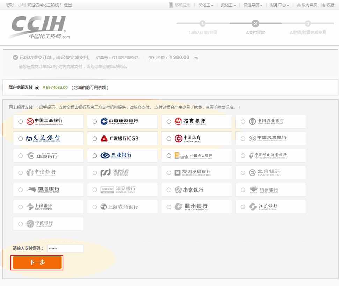Click the 南京银行 logo

pos(189,190)
